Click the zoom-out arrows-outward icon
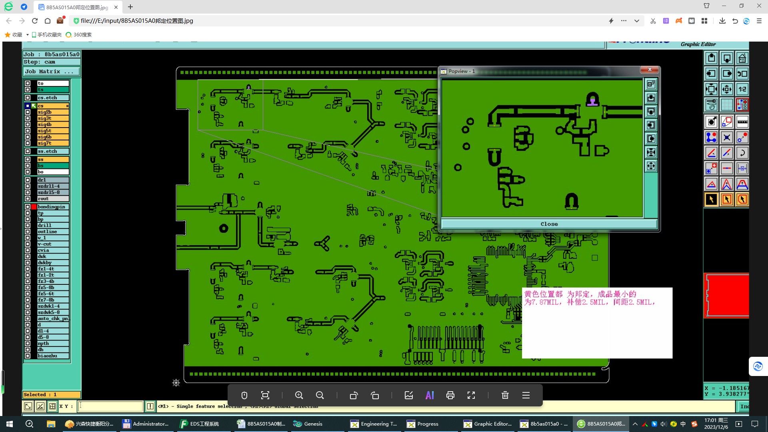The image size is (768, 432). (727, 89)
